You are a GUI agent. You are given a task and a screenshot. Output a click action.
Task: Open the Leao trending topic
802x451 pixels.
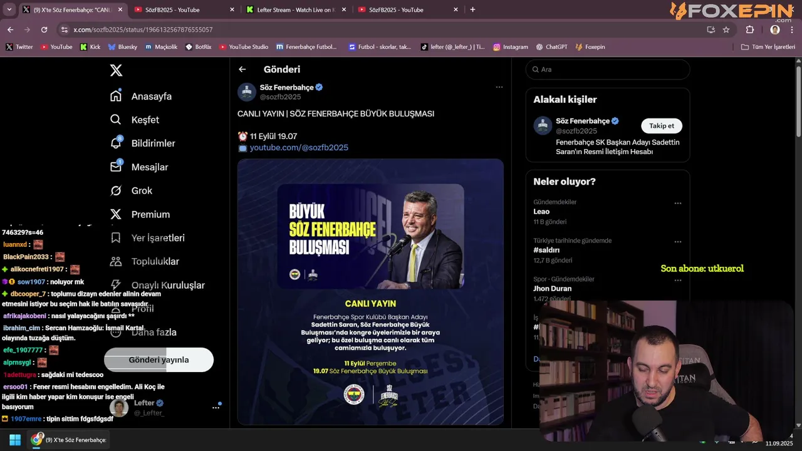(541, 212)
